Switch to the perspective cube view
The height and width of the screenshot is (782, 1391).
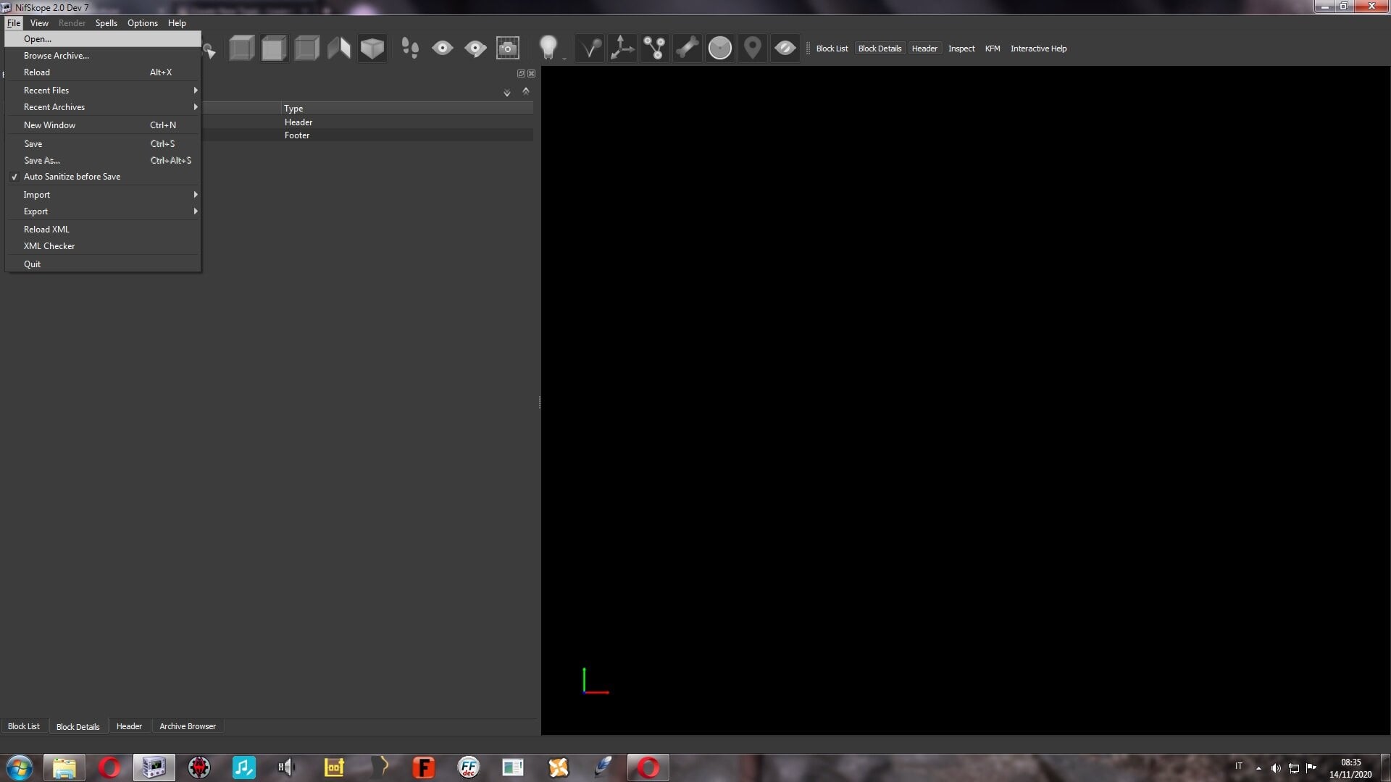pos(372,49)
